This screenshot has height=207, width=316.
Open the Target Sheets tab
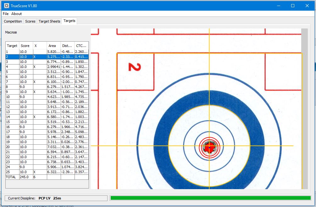click(x=49, y=21)
